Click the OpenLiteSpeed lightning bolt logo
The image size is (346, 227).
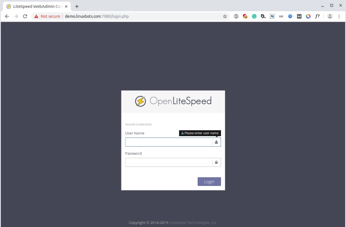pos(140,101)
